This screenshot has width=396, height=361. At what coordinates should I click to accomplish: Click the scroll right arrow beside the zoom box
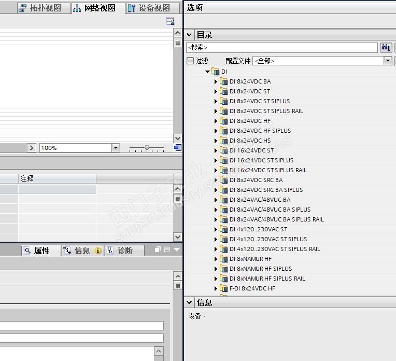[31, 148]
